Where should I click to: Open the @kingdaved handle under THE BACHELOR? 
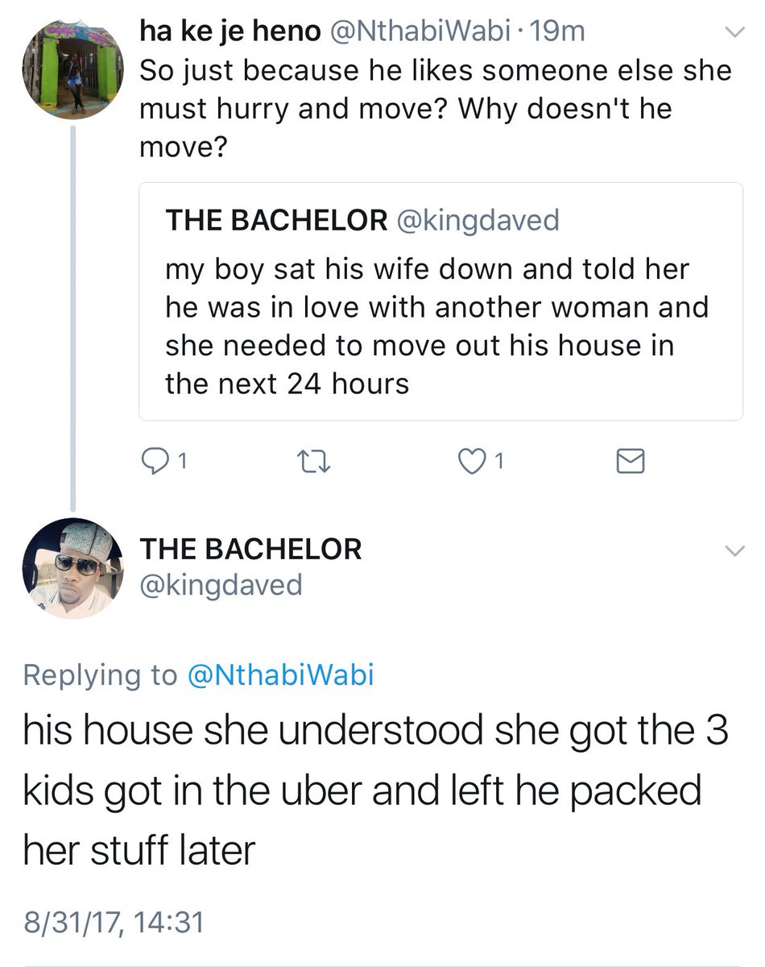pos(221,584)
